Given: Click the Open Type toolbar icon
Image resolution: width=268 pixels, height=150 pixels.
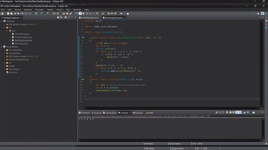Looking at the screenshot, I should click(64, 13).
